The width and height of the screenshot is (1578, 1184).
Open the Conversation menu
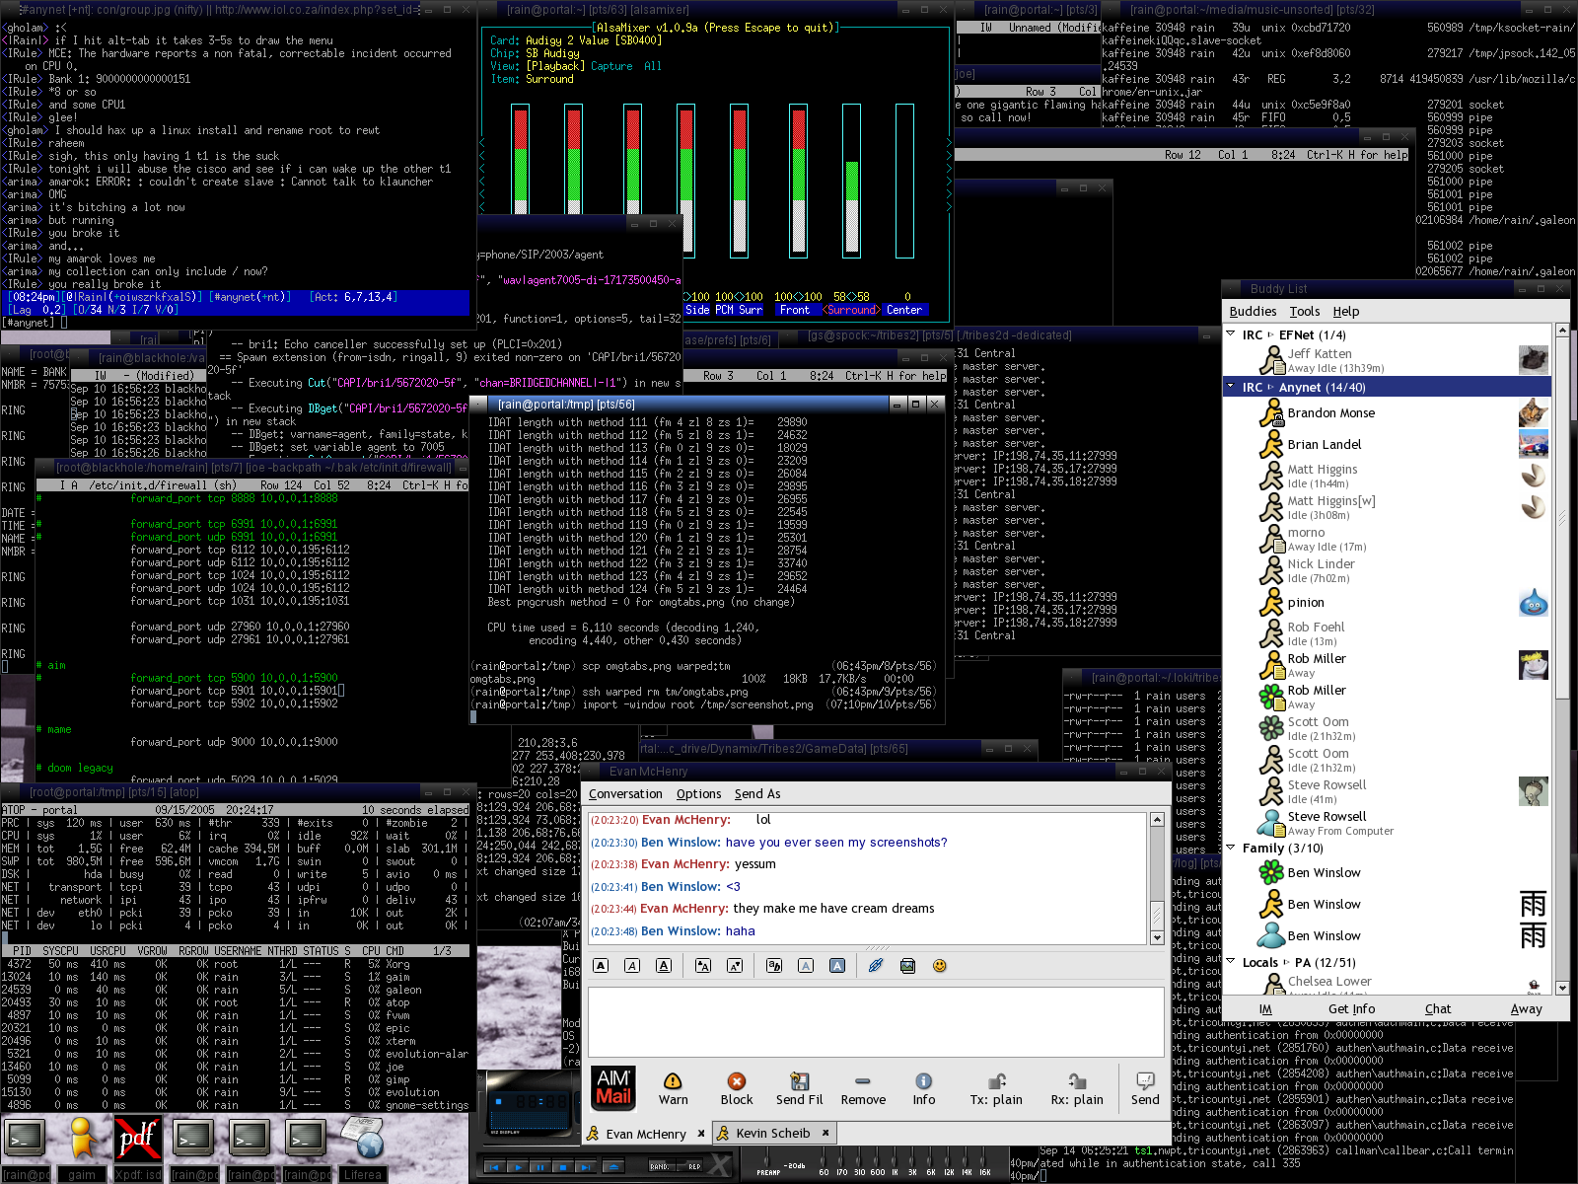coord(625,794)
